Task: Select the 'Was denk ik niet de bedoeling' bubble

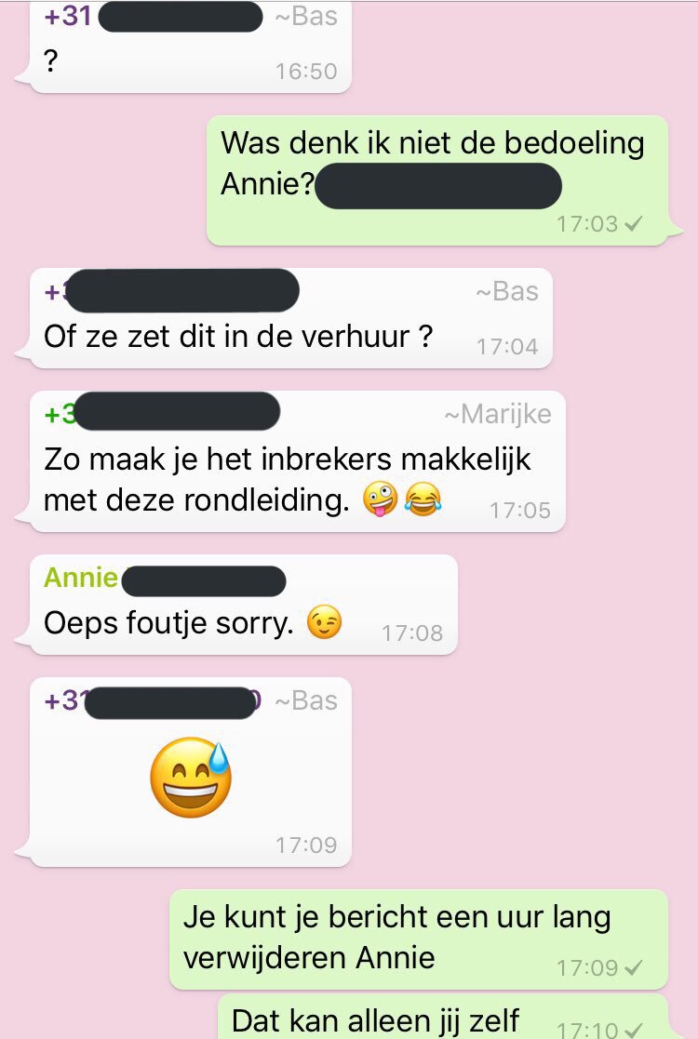Action: [x=437, y=180]
